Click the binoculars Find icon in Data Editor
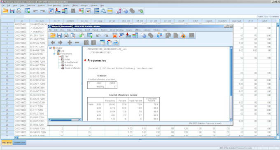Image resolution: width=280 pixels, height=150 pixels. (73, 11)
